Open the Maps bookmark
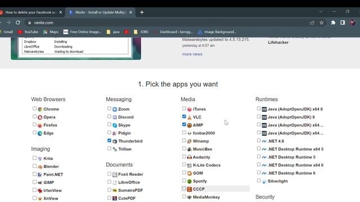This screenshot has width=360, height=202. coord(51,32)
